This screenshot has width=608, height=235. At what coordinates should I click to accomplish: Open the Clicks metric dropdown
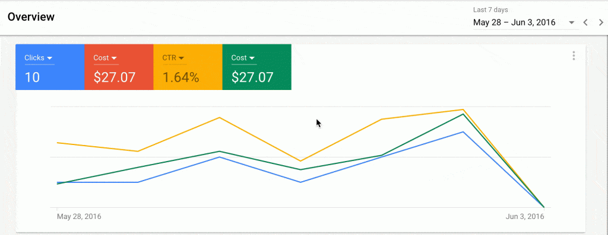point(39,58)
